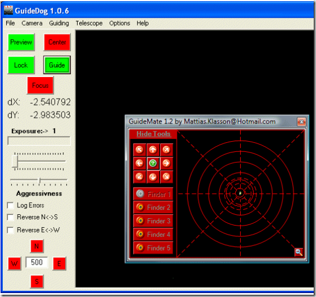Click the down arrow nudge button

click(153, 177)
